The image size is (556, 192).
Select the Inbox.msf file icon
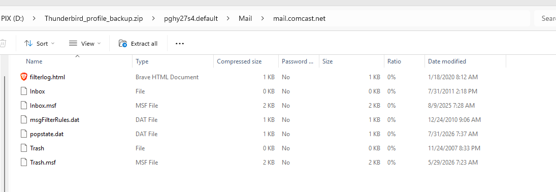pos(24,106)
